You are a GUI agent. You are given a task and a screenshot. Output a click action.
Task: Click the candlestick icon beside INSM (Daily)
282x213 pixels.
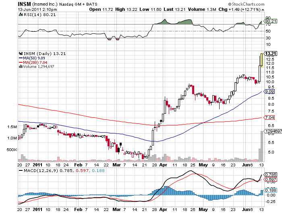tap(21, 53)
